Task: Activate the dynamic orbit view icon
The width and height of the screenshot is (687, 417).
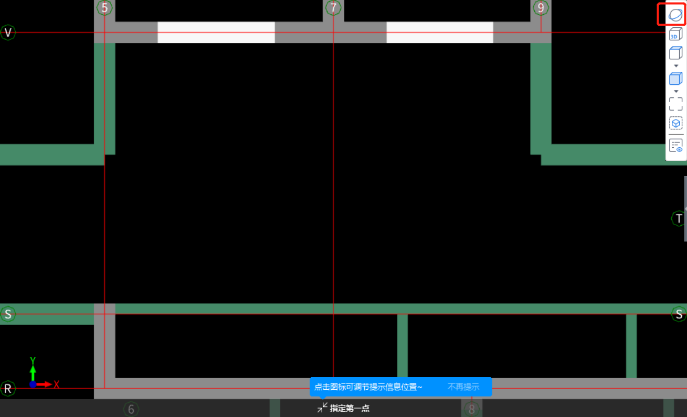Action: [x=675, y=15]
